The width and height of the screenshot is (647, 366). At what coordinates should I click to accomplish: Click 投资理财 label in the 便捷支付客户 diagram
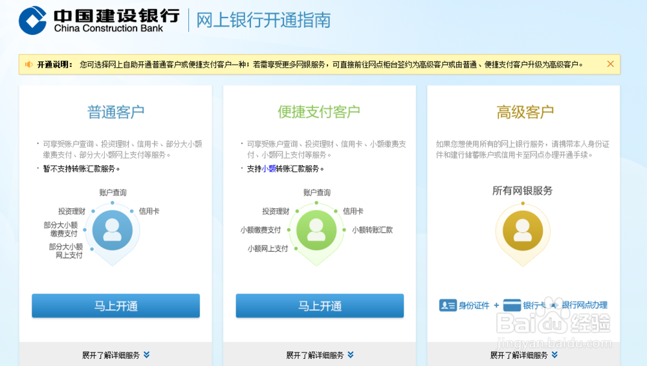click(x=276, y=211)
